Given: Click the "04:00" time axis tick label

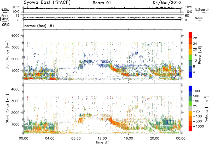Looking at the screenshot, I should pyautogui.click(x=50, y=139).
